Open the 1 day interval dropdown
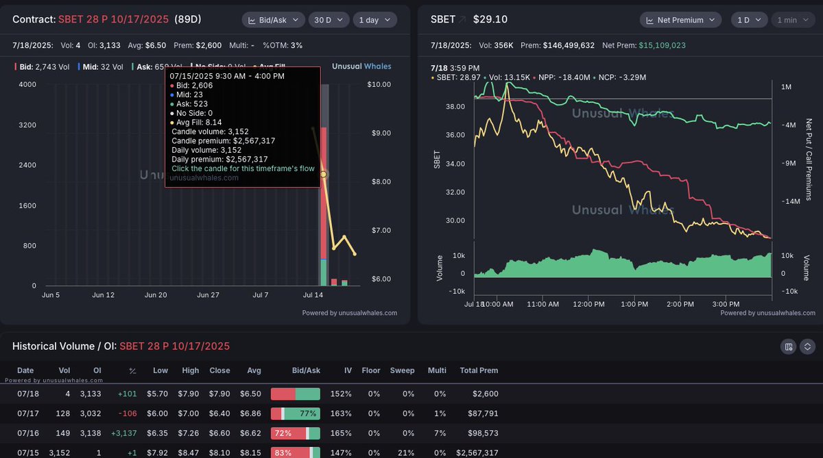The width and height of the screenshot is (823, 458). tap(374, 20)
